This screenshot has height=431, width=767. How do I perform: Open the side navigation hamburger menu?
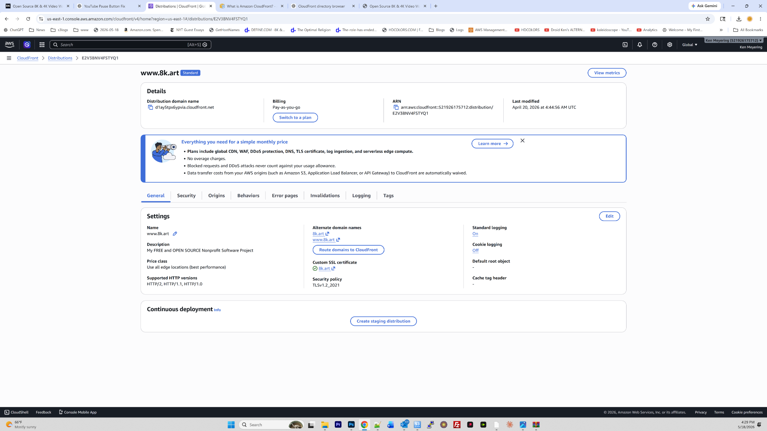coord(9,58)
